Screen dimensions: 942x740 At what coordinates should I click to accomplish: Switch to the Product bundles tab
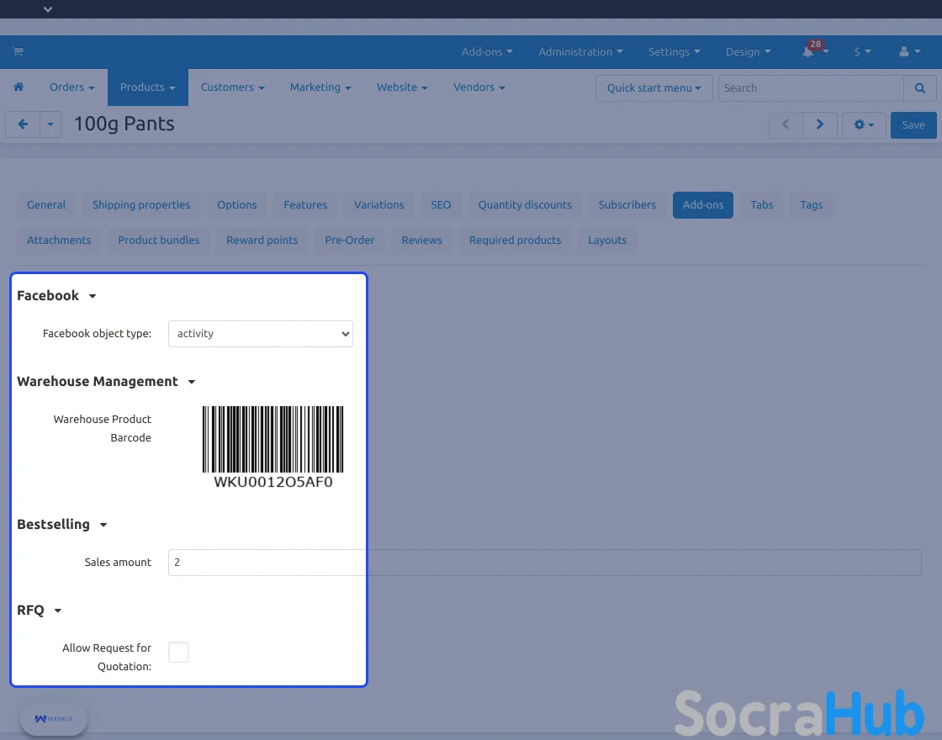159,240
